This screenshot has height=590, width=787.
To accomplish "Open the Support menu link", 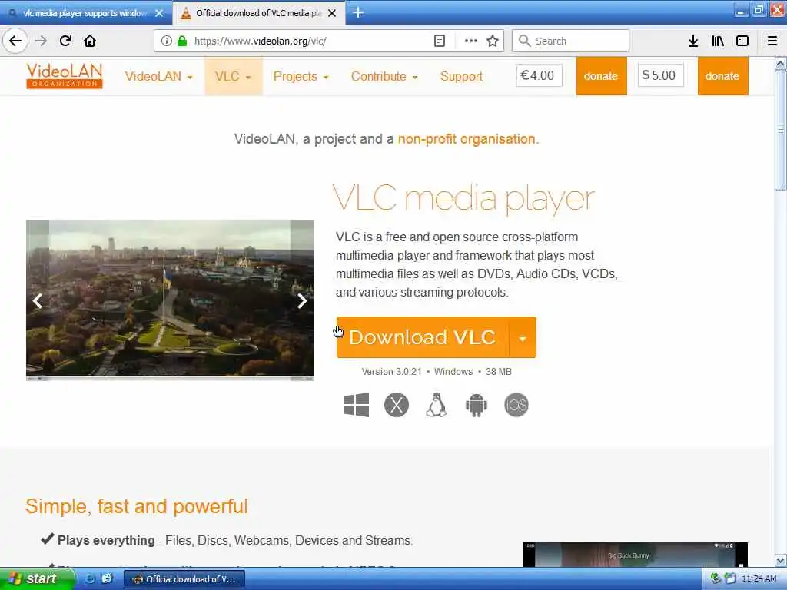I will (461, 76).
